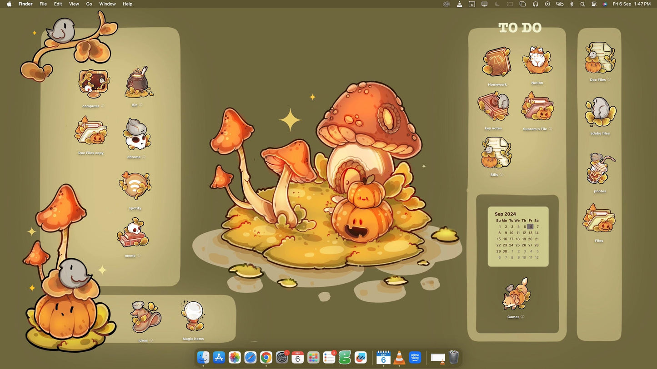Open the Apple menu

9,4
